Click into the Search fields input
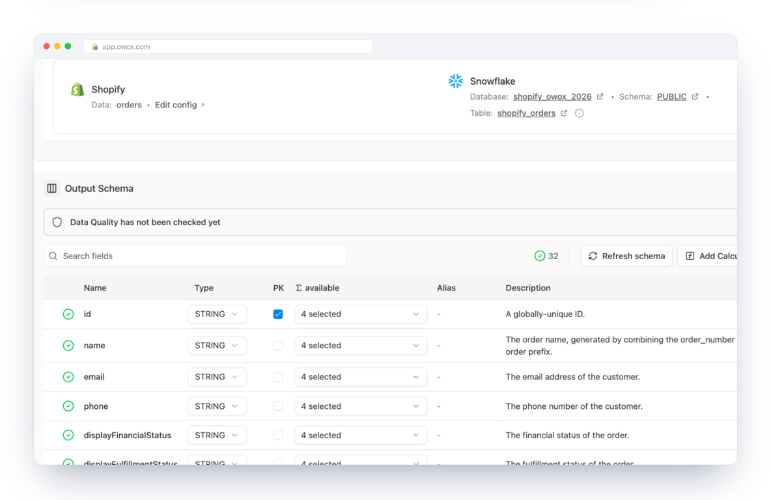771x500 pixels. [x=195, y=256]
